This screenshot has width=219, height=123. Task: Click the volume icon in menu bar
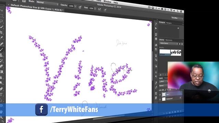(x=174, y=11)
